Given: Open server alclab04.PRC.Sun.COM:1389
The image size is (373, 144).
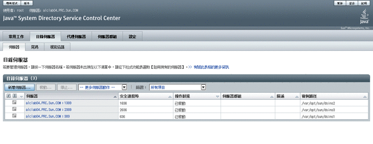Looking at the screenshot, I should (49, 103).
